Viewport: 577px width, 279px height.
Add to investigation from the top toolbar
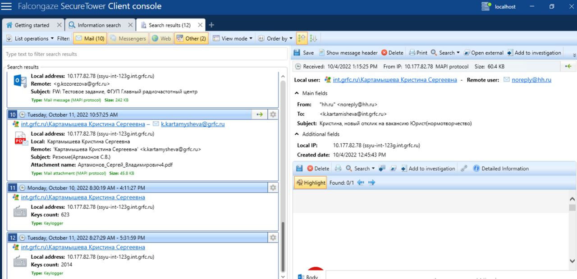pos(534,53)
